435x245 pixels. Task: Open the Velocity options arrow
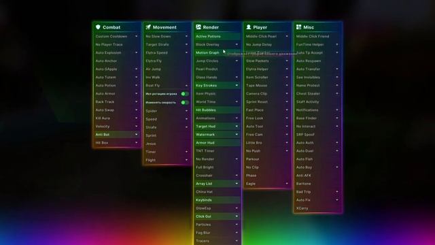136,127
